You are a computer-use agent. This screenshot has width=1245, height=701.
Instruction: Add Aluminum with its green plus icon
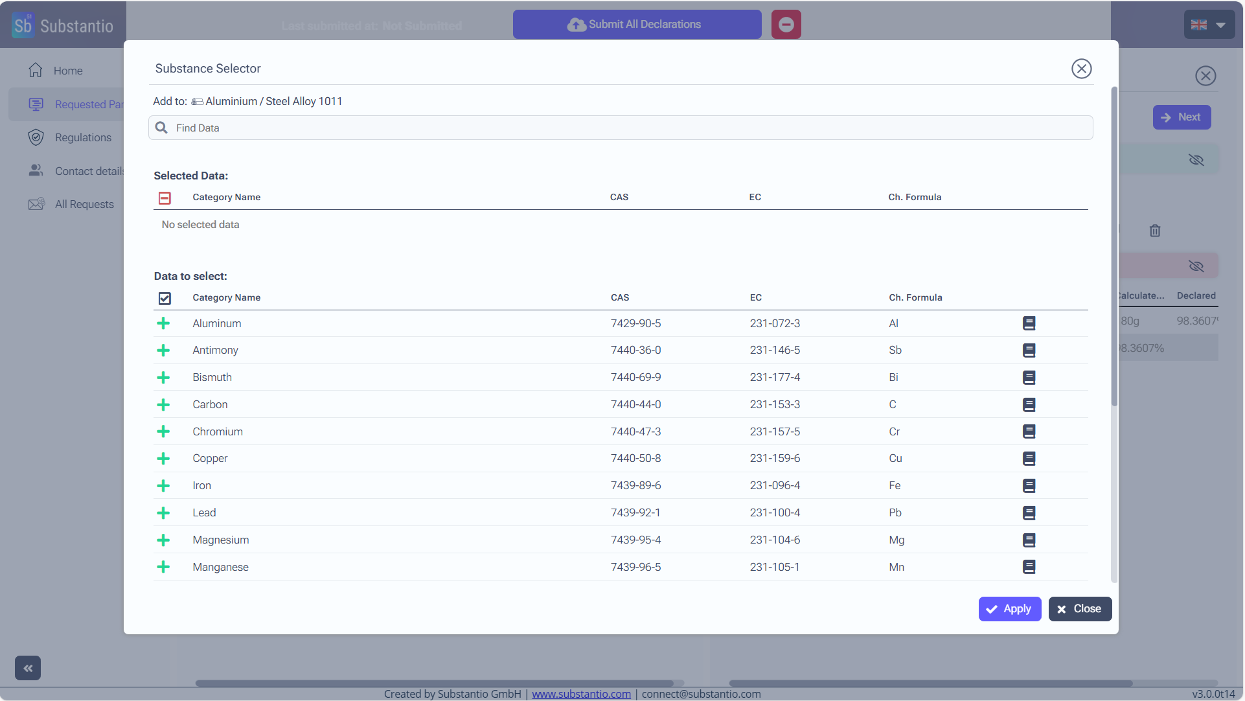163,323
